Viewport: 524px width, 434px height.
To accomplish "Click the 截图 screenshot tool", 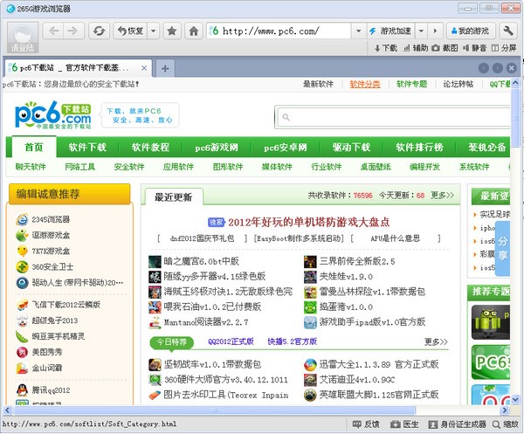I will pyautogui.click(x=445, y=48).
